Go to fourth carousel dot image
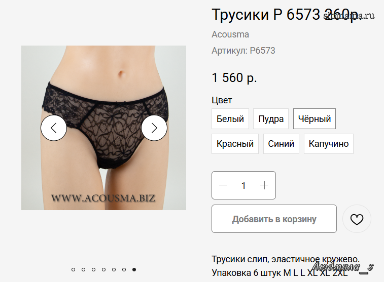Viewport: 384px width, 282px height. [x=104, y=269]
